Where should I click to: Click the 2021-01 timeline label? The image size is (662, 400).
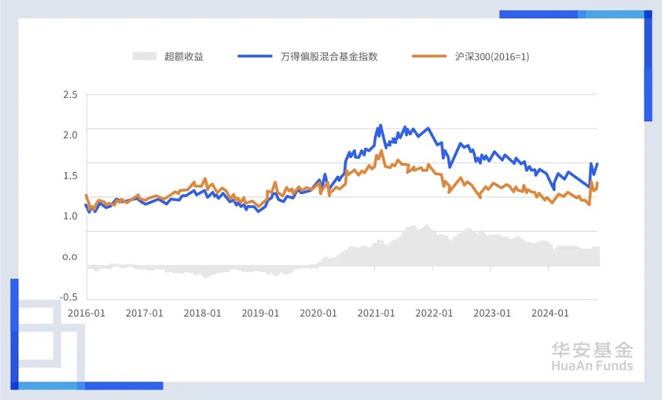point(376,312)
